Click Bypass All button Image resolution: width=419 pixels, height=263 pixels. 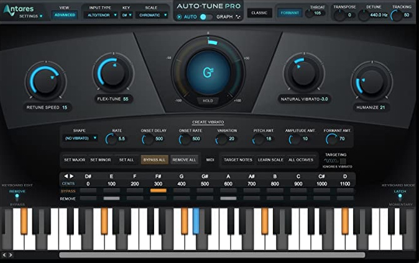[x=154, y=160]
